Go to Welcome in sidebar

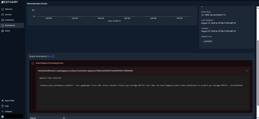click(9, 9)
